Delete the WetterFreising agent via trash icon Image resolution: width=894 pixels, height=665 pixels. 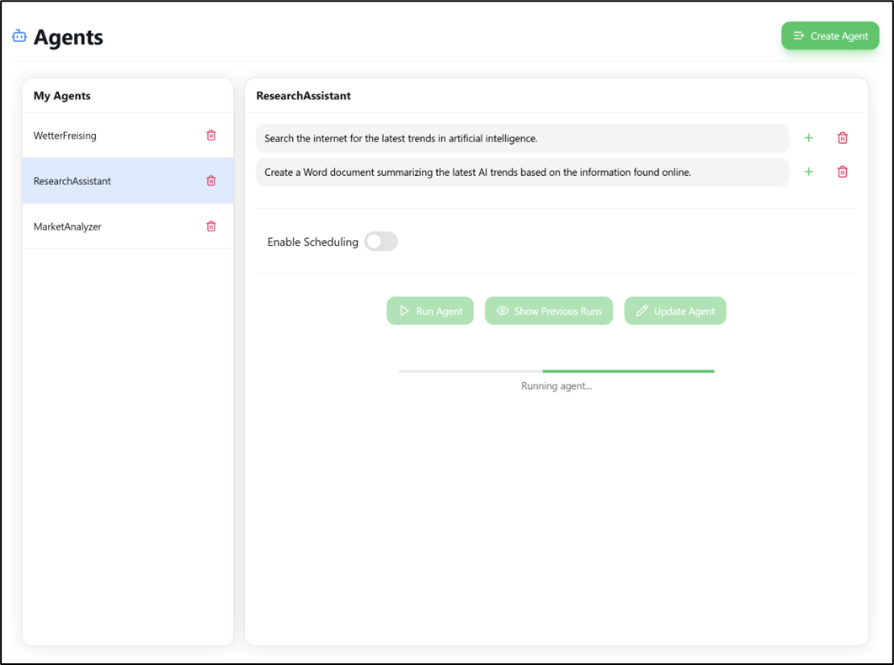[x=211, y=136]
